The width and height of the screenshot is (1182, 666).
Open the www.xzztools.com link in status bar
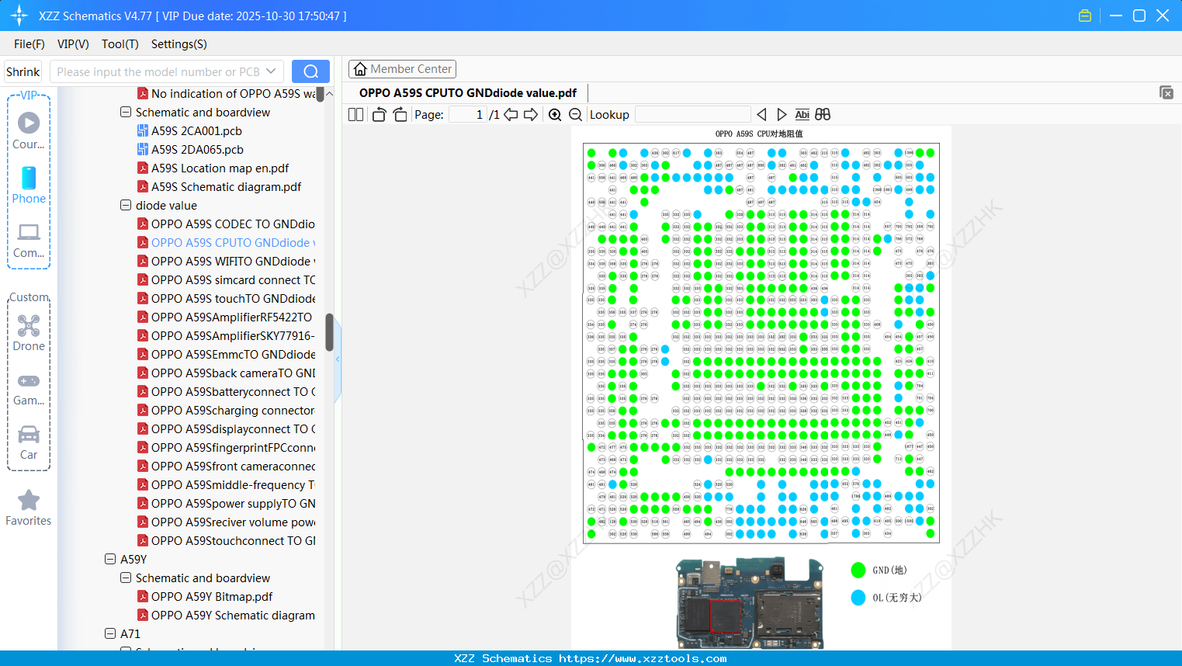(643, 658)
